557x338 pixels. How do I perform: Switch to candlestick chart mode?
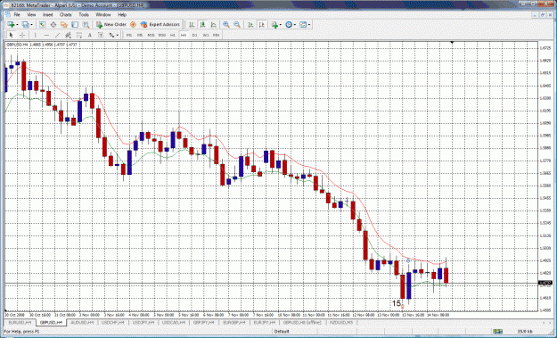click(202, 24)
